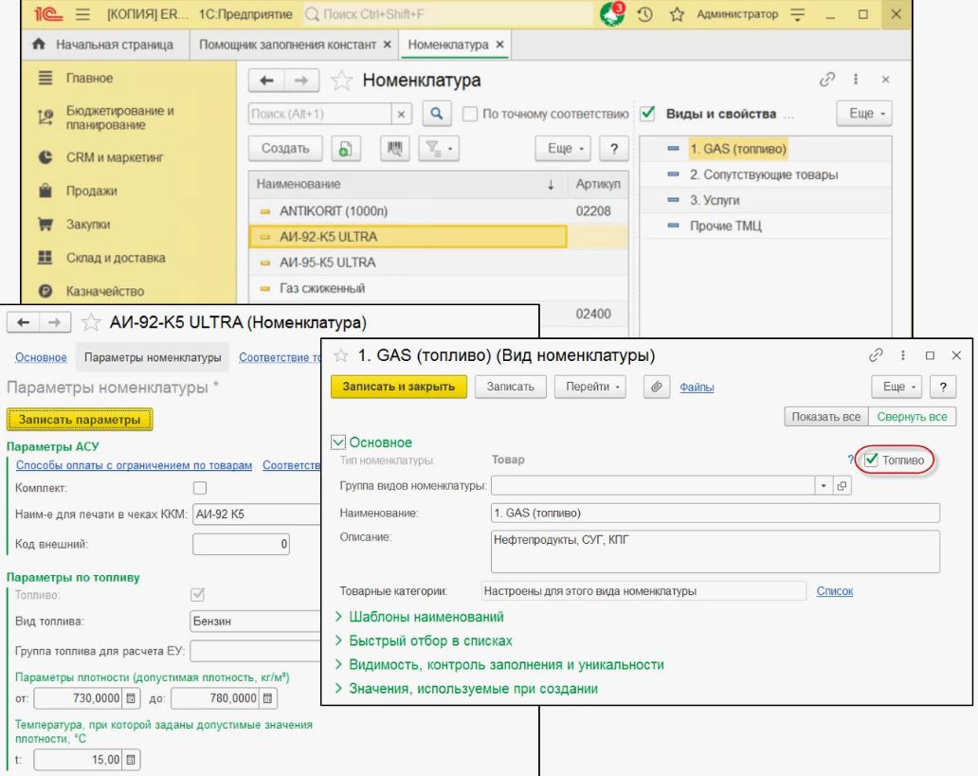The height and width of the screenshot is (776, 978).
Task: Click Показать все button
Action: (x=825, y=417)
